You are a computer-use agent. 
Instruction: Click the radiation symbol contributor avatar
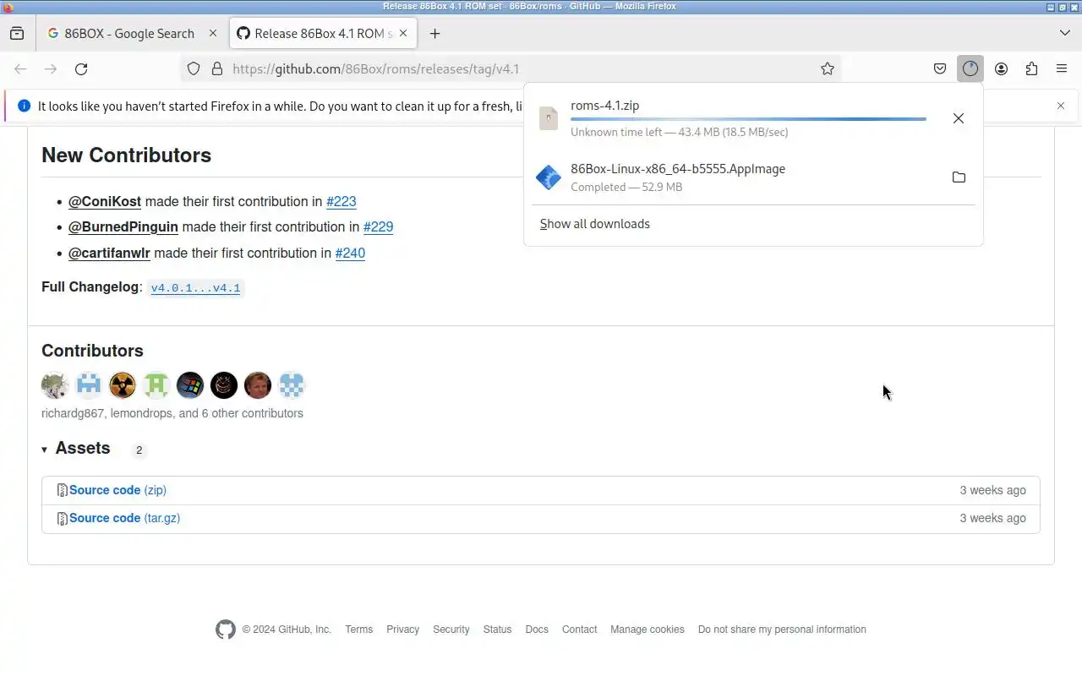123,385
